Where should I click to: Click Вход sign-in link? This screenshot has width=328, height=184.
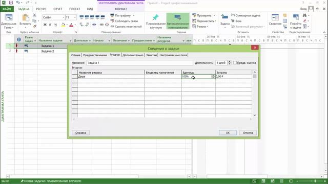point(303,9)
